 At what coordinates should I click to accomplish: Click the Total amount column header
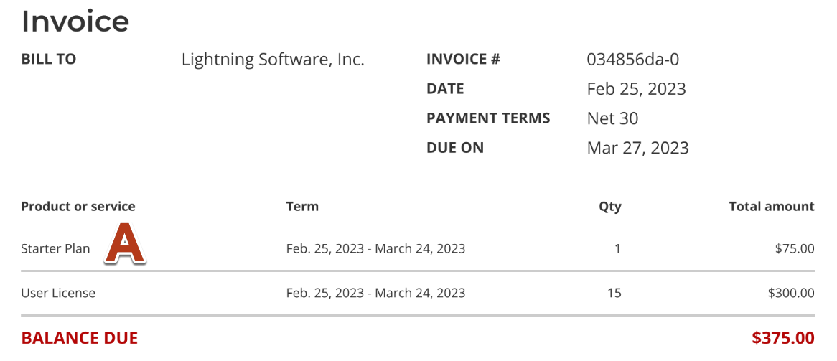click(x=772, y=207)
